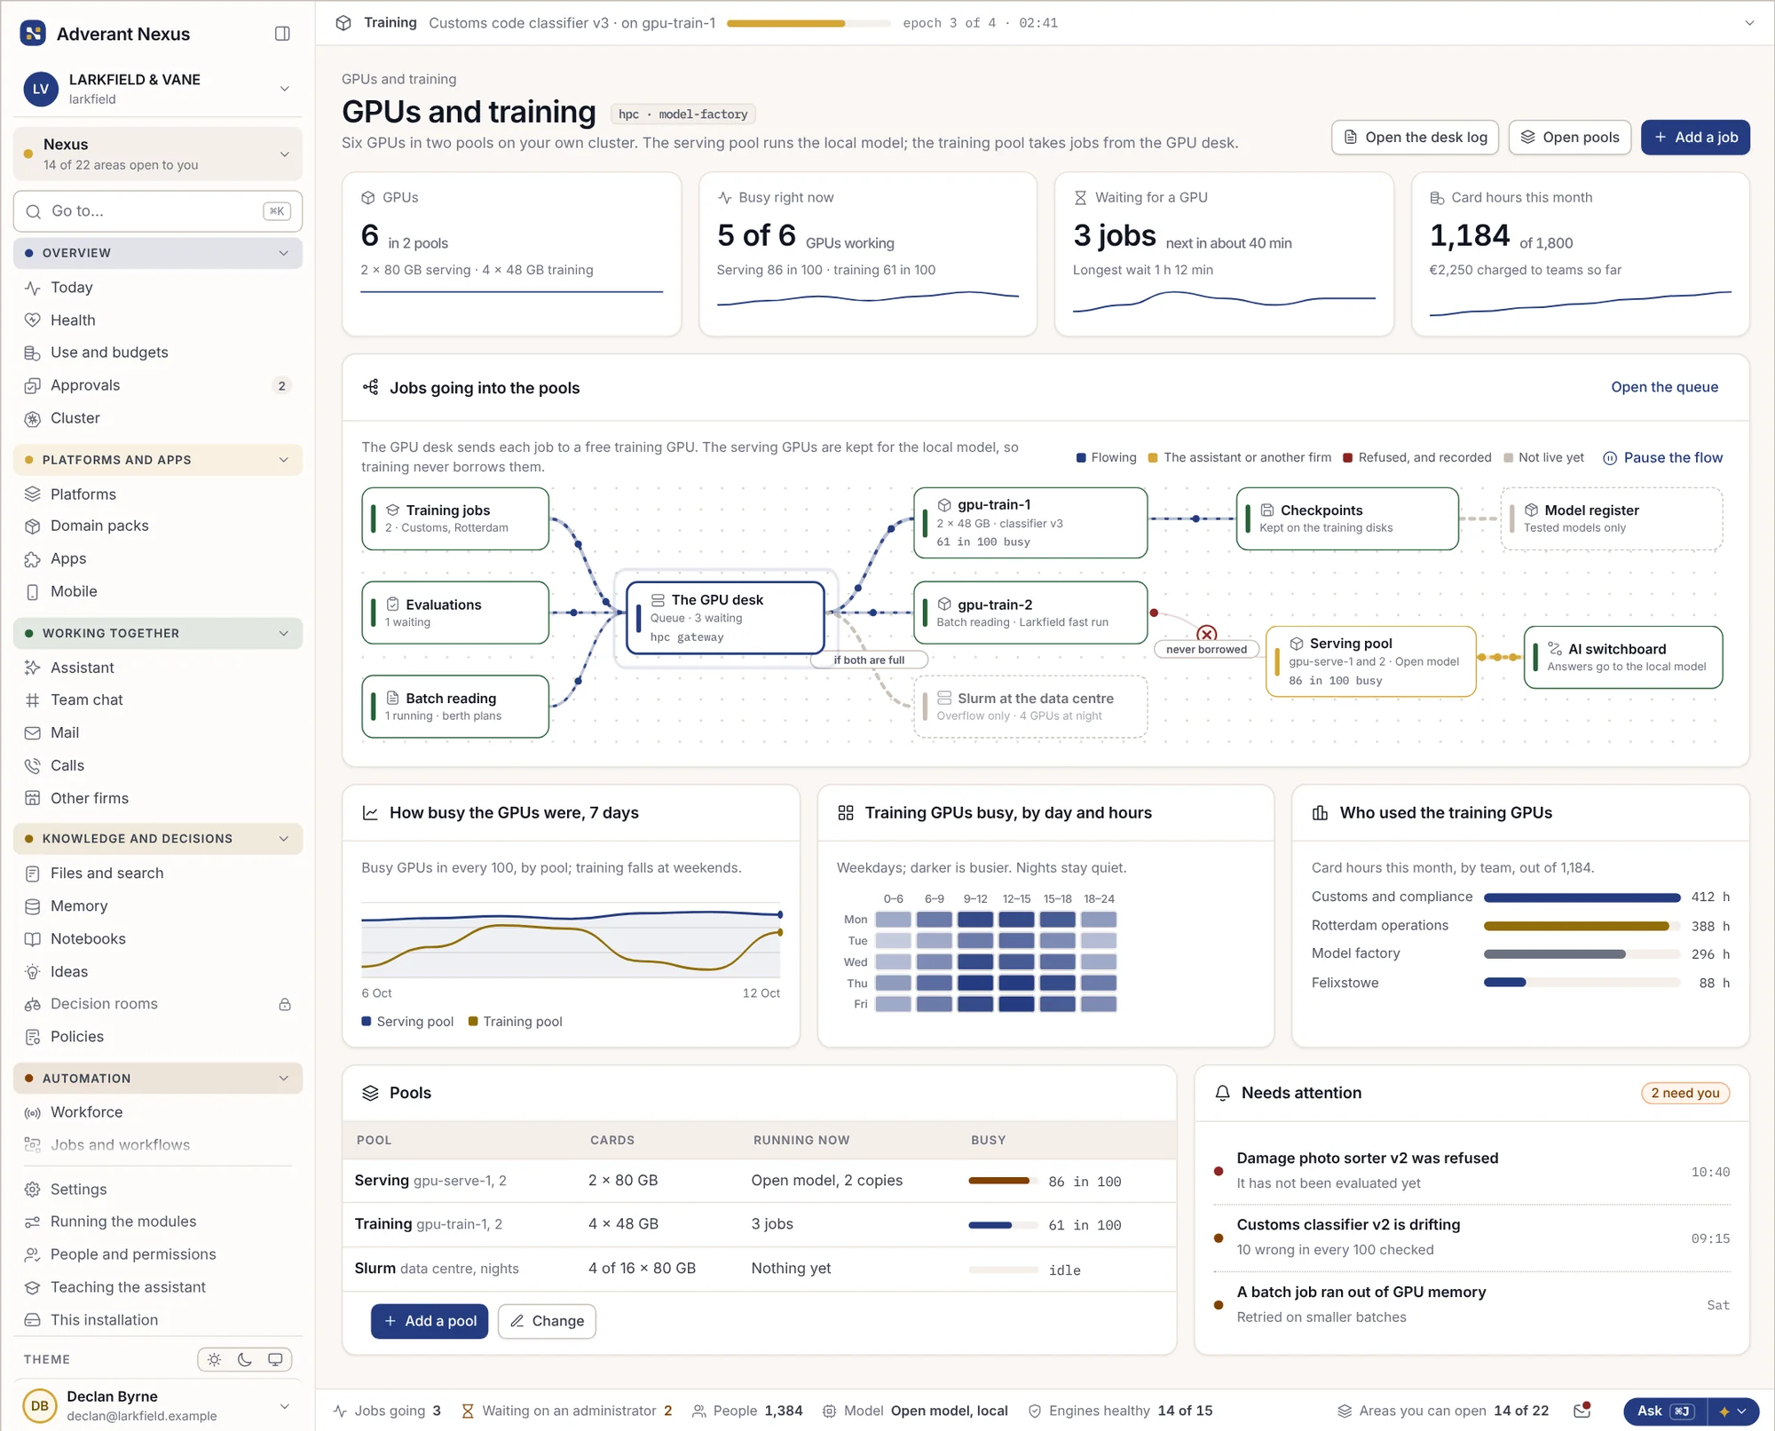The image size is (1775, 1431).
Task: Collapse the sidebar with the panel icon
Action: point(282,34)
